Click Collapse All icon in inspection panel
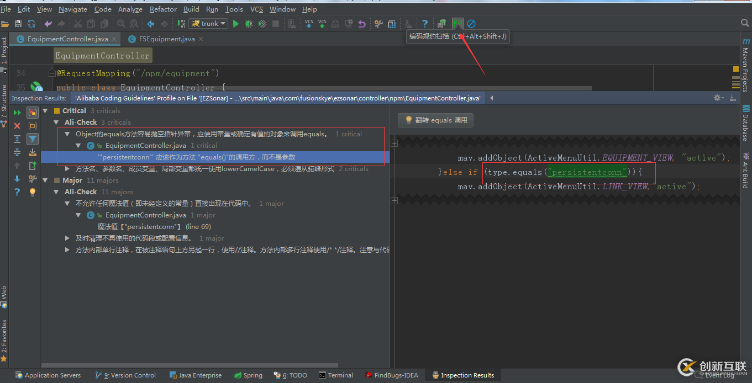Screen dimensions: 752x383 (x=17, y=152)
